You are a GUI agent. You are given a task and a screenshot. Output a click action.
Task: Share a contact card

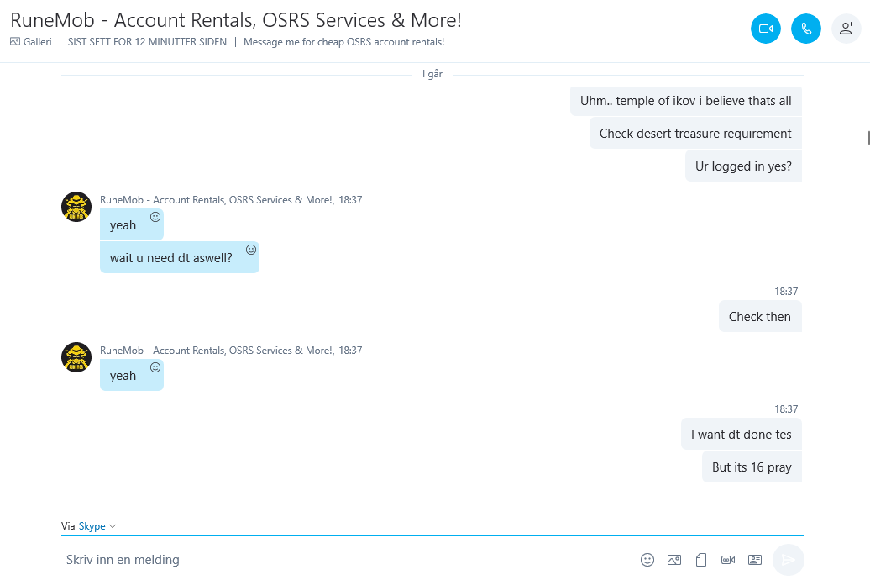coord(755,560)
